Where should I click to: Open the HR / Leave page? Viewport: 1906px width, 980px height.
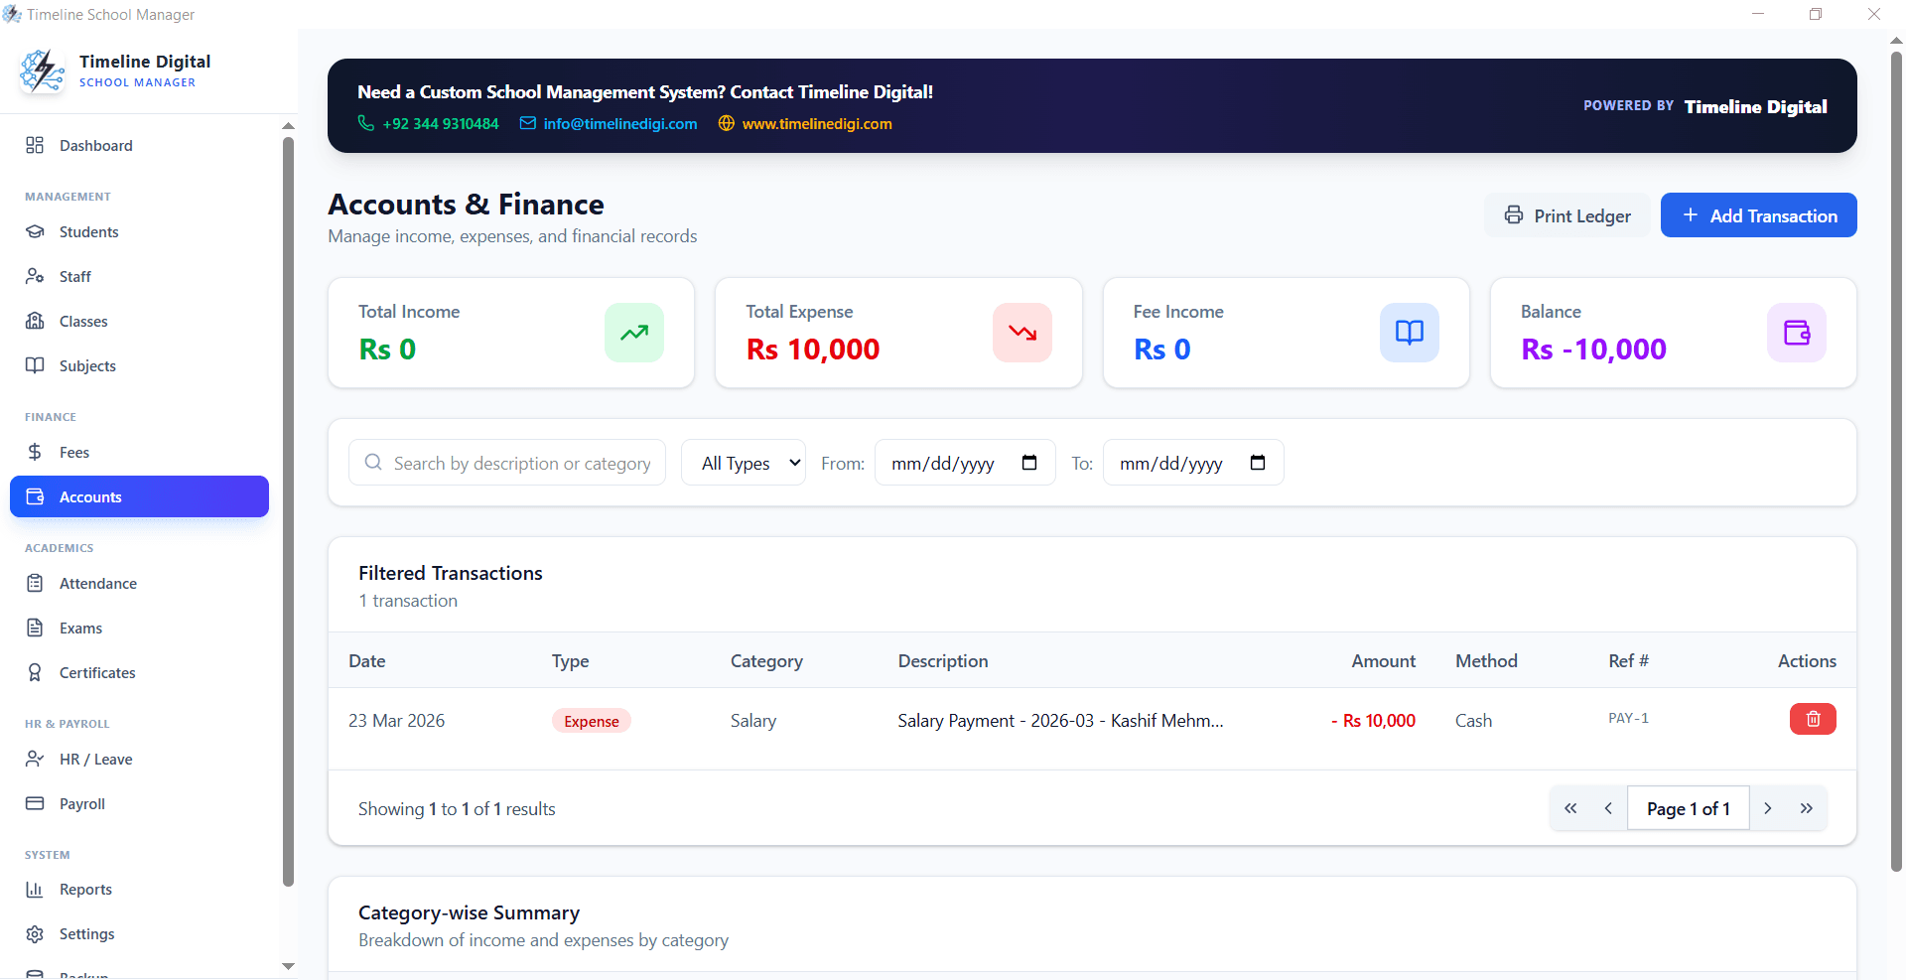click(95, 759)
